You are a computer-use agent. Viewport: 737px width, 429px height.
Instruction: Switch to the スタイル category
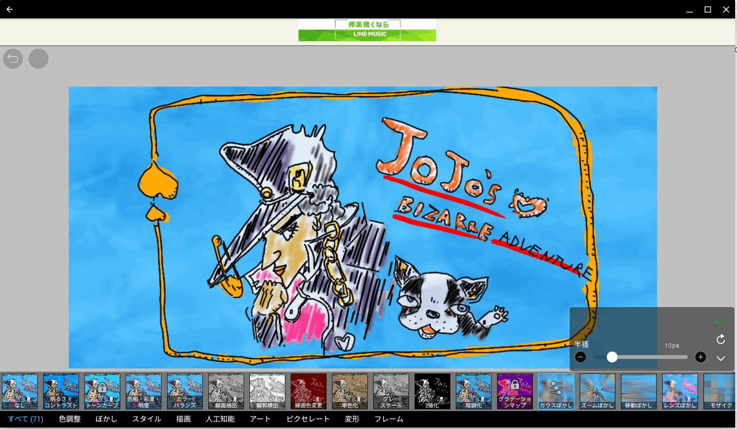[x=147, y=419]
